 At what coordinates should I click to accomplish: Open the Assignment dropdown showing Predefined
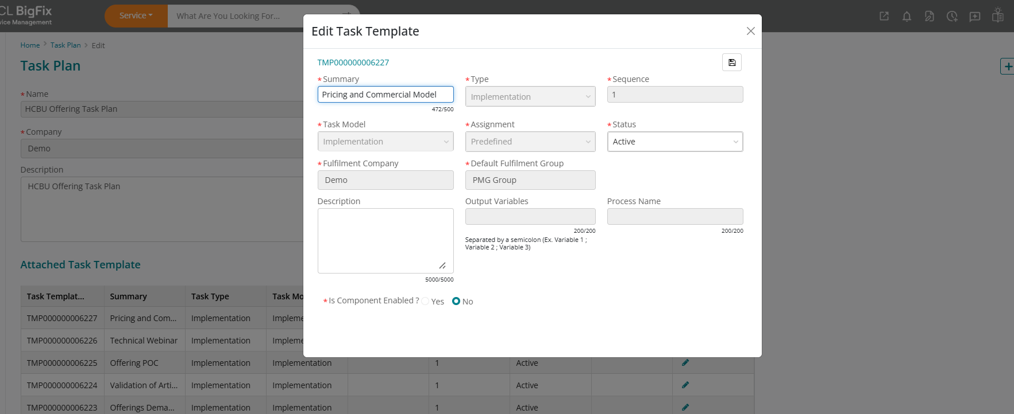530,142
